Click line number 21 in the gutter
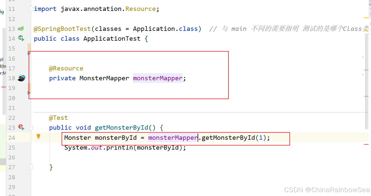This screenshot has height=196, width=371. point(12,108)
